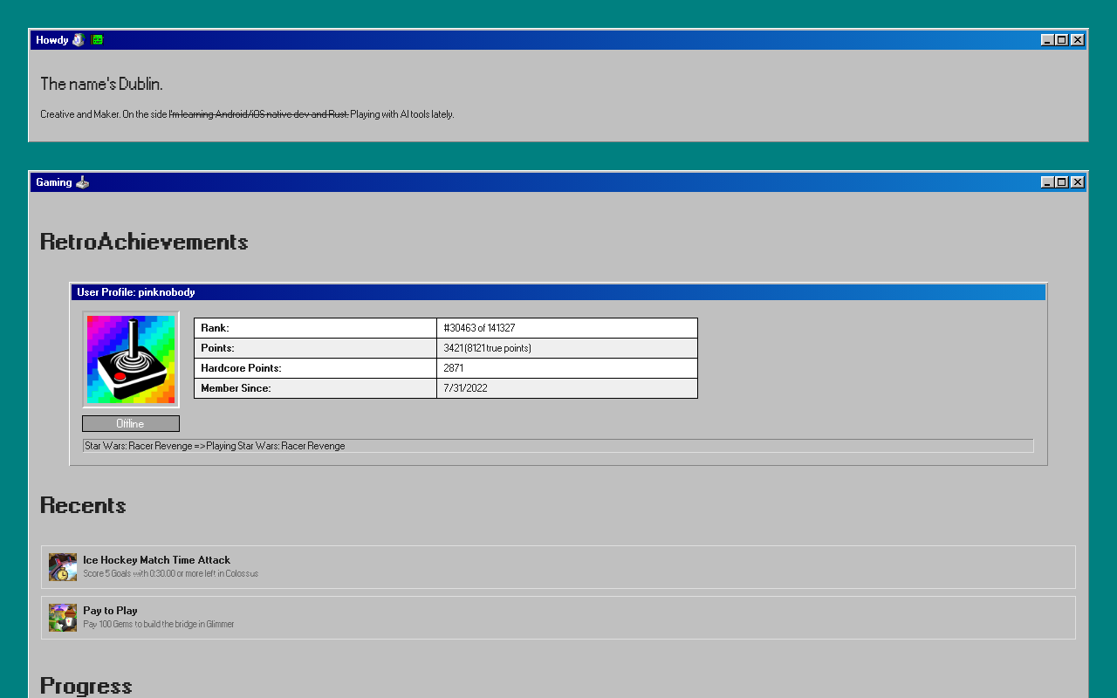Image resolution: width=1117 pixels, height=698 pixels.
Task: Click "The name's Dublin." heading
Action: pyautogui.click(x=101, y=84)
